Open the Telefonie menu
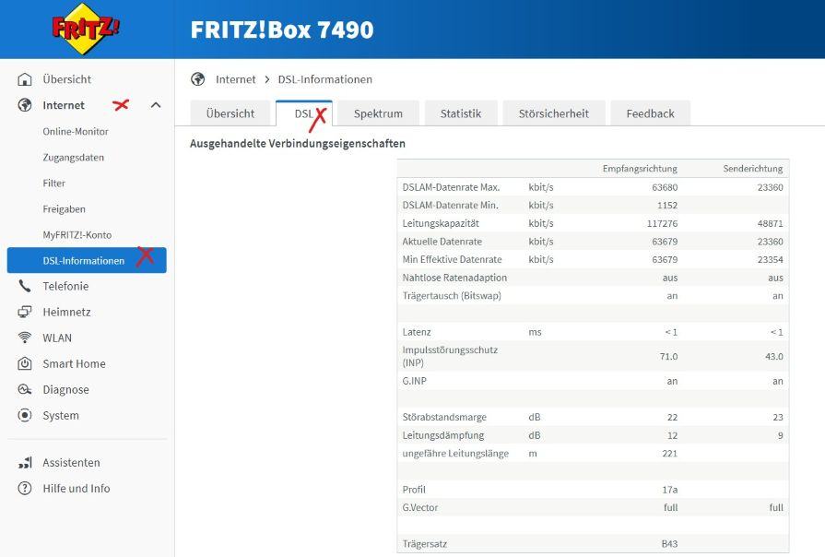Image resolution: width=825 pixels, height=557 pixels. click(x=65, y=286)
